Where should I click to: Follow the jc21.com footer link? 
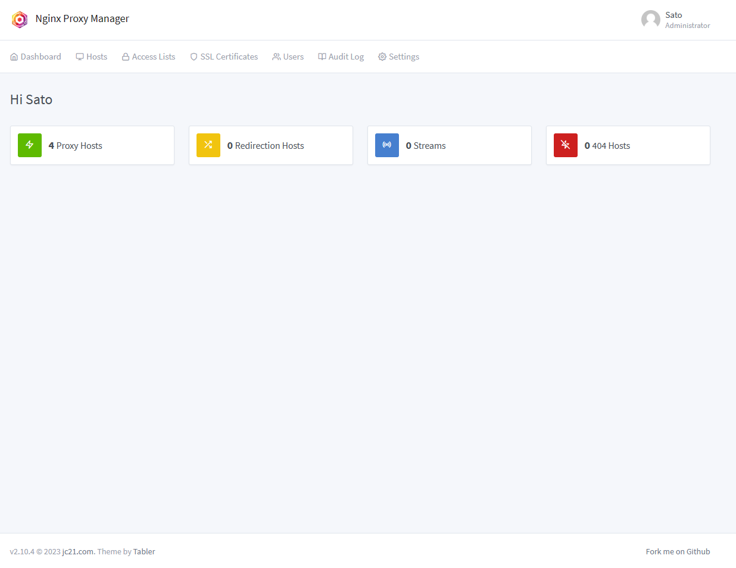[x=78, y=552]
